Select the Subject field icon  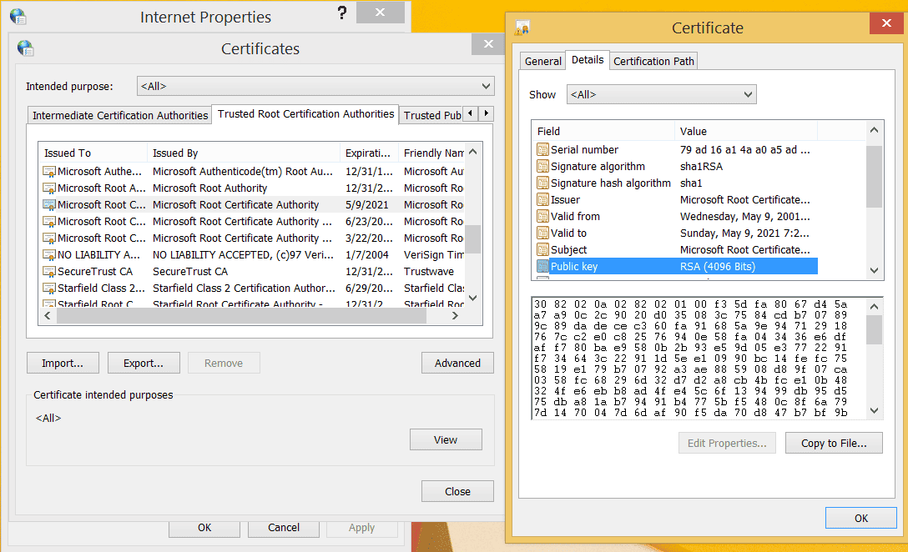542,250
